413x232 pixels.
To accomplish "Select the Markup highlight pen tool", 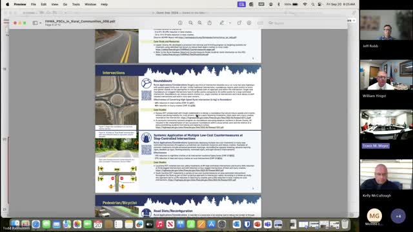I will pos(222,23).
